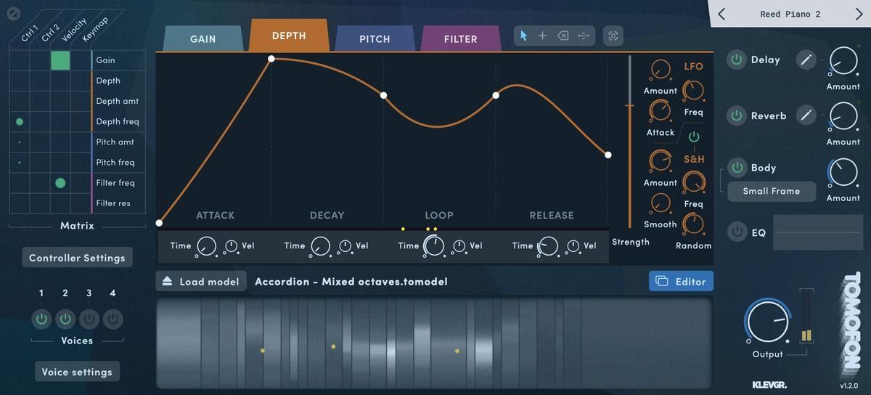
Task: Switch to the FILTER tab
Action: click(460, 39)
